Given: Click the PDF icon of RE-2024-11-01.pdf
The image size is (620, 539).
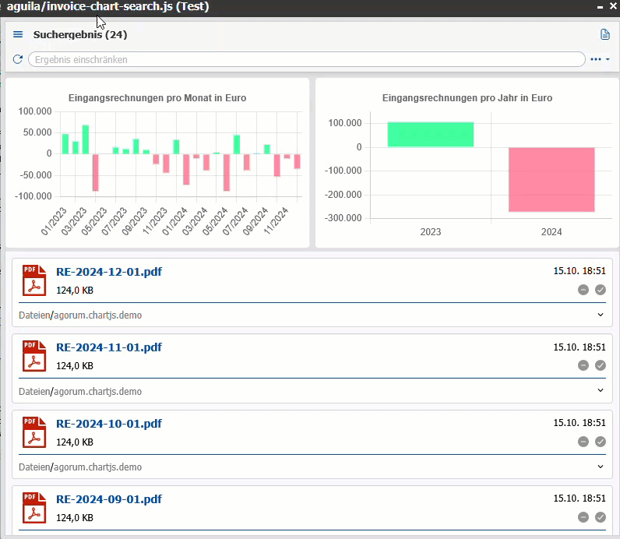Looking at the screenshot, I should pos(33,356).
